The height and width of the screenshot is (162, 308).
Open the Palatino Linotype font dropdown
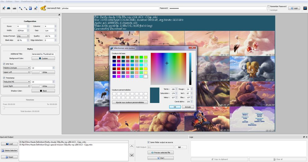[x=17, y=68]
